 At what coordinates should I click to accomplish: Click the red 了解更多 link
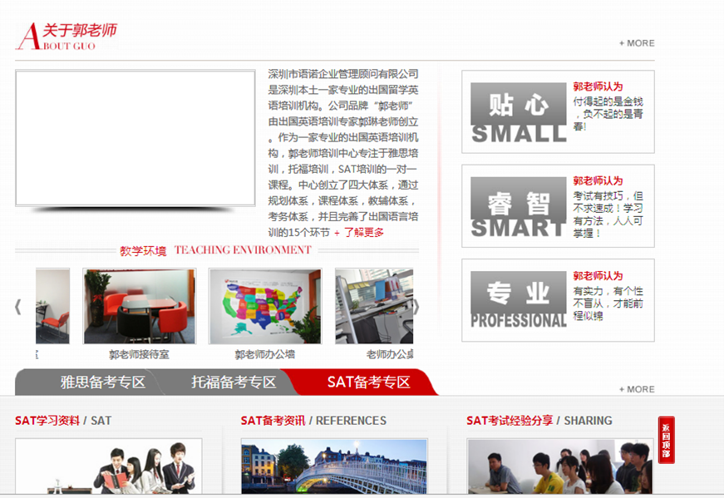[x=363, y=233]
